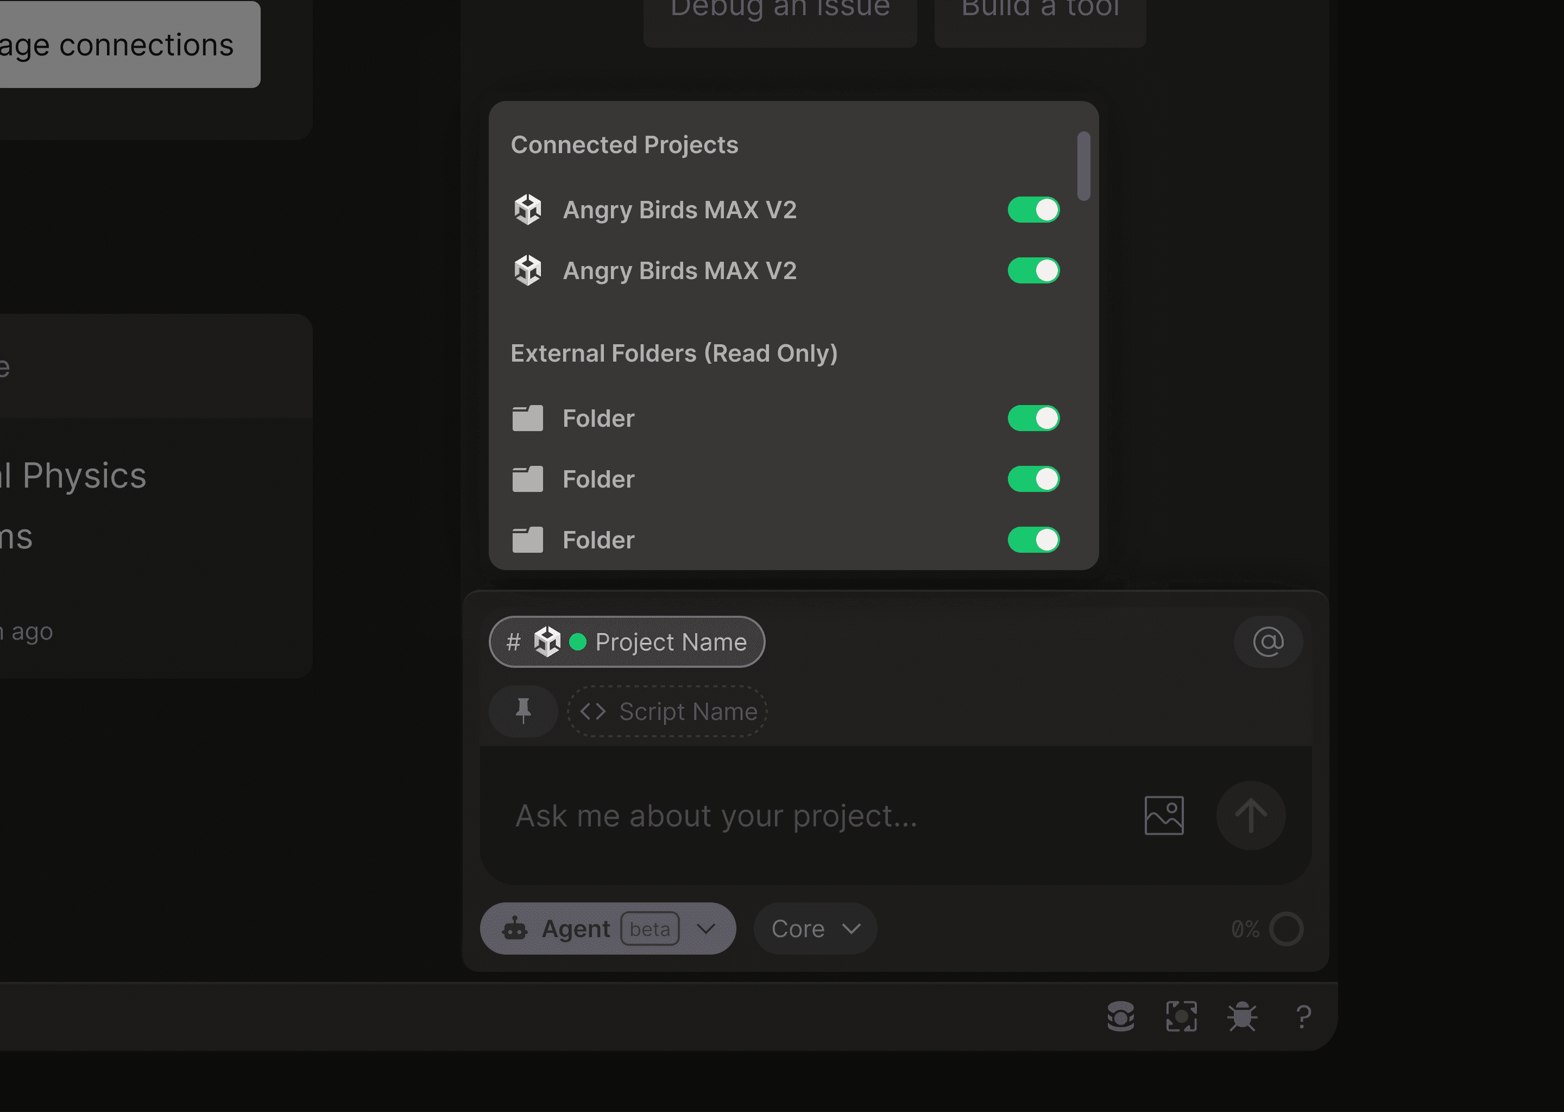This screenshot has height=1112, width=1564.
Task: Select the third Folder entry in list
Action: click(x=598, y=540)
